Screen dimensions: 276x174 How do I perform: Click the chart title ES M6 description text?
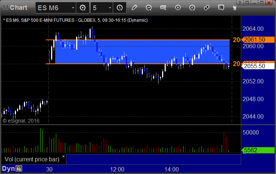point(75,20)
